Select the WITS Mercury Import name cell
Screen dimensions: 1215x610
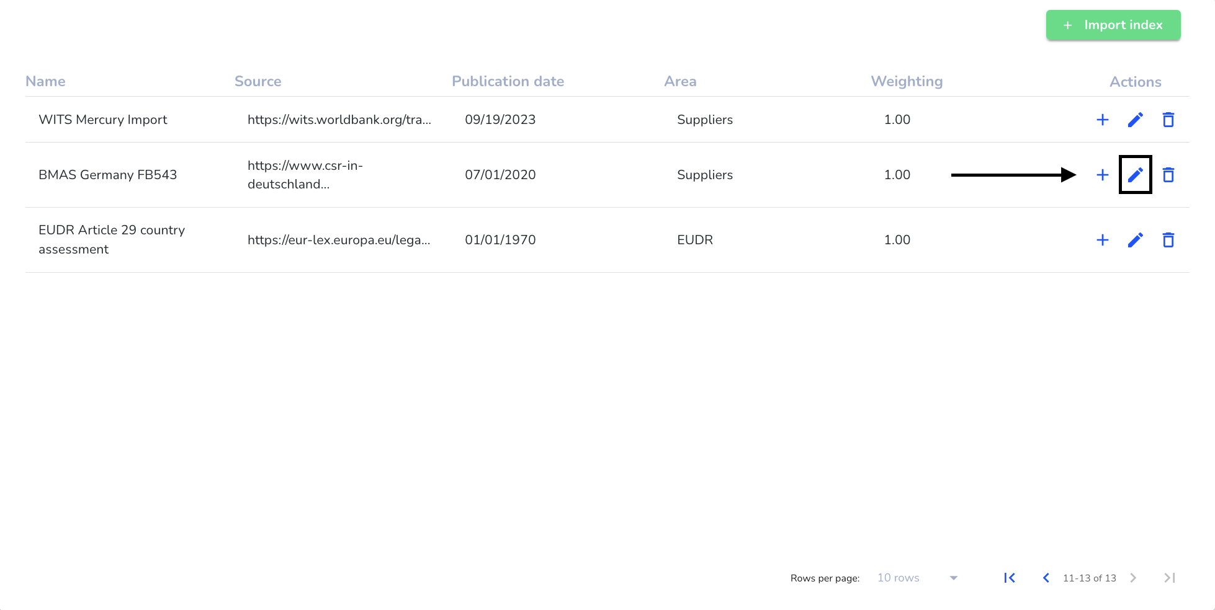pyautogui.click(x=103, y=120)
